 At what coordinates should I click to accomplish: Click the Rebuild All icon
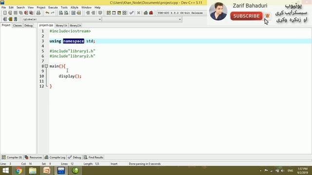(124, 13)
